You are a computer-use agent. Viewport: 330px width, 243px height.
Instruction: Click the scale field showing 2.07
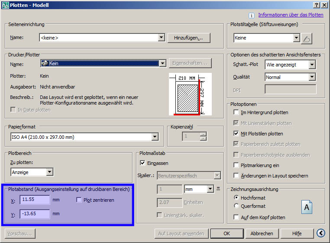coord(169,203)
